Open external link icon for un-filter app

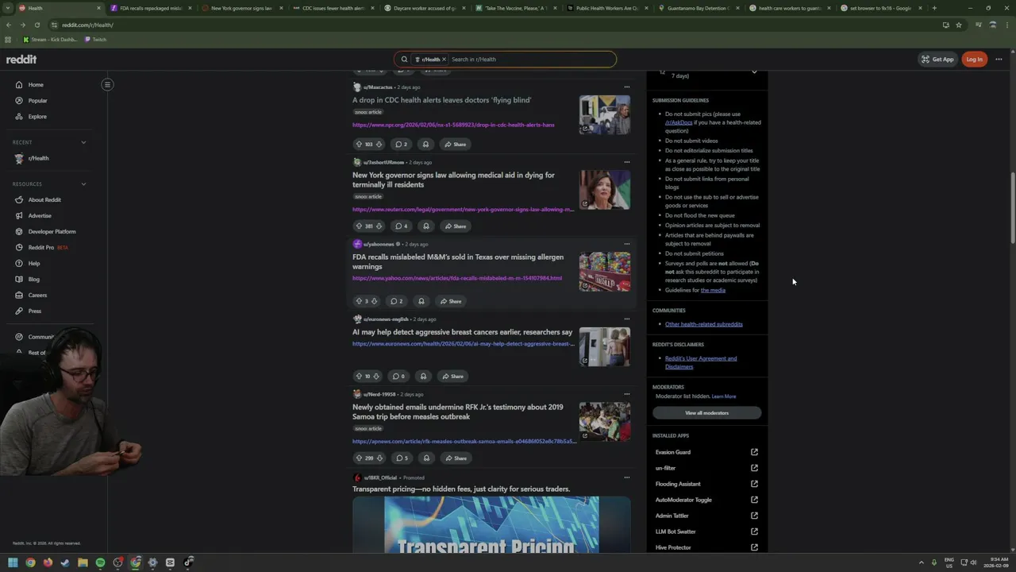(754, 468)
